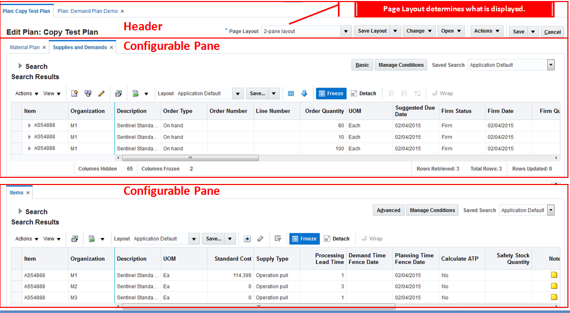The image size is (570, 313).
Task: Click the create icon in Supplies and Demands toolbar
Action: coord(75,94)
